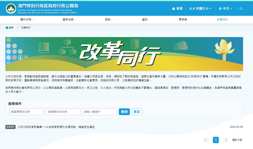
Task: Select the 改革同行 navigation tab
Action: tap(222, 20)
